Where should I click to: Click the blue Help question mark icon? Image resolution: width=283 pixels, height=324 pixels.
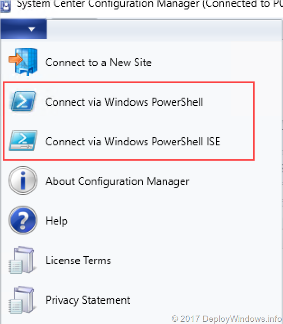click(x=23, y=220)
